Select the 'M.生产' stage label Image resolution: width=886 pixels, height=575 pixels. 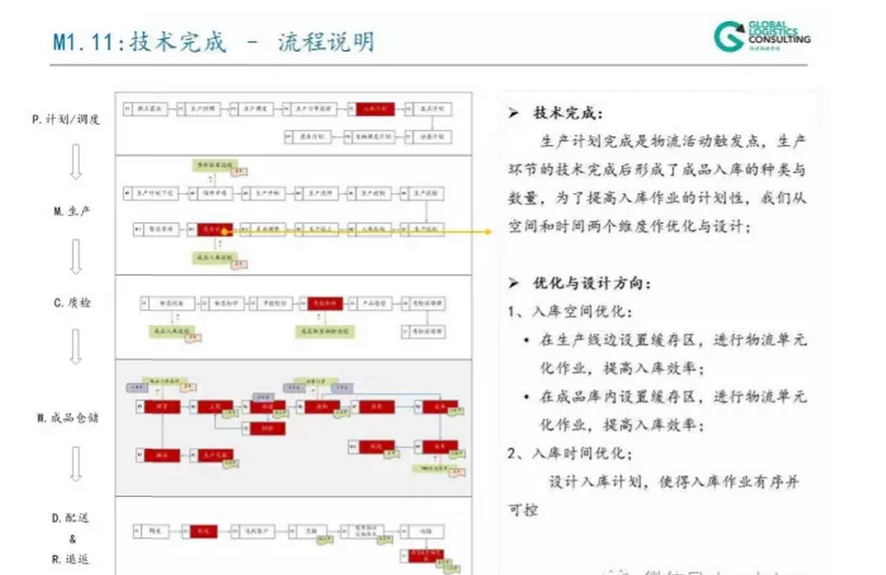pyautogui.click(x=72, y=211)
